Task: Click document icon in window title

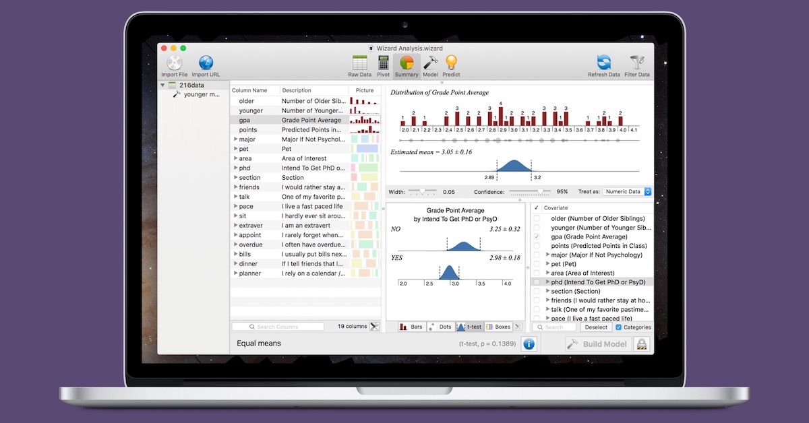Action: tap(371, 48)
